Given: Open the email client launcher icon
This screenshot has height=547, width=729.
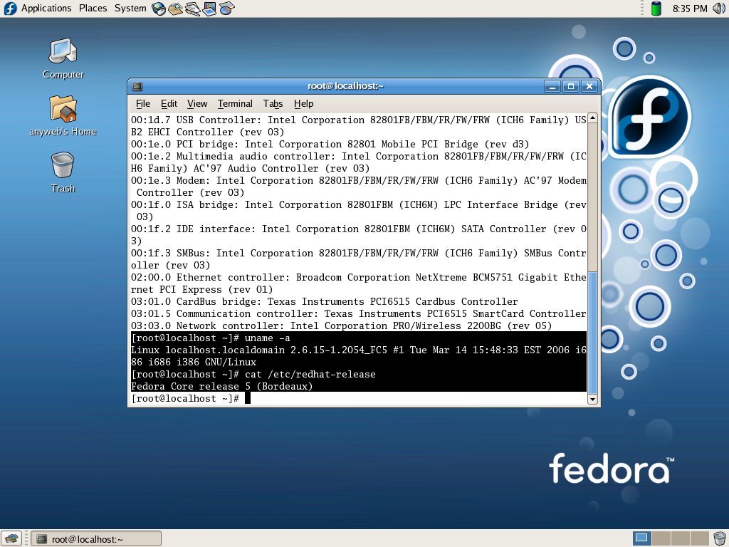Looking at the screenshot, I should pyautogui.click(x=176, y=9).
